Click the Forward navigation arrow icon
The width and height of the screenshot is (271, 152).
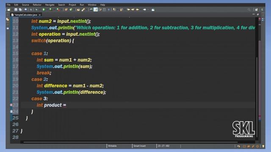(133, 10)
